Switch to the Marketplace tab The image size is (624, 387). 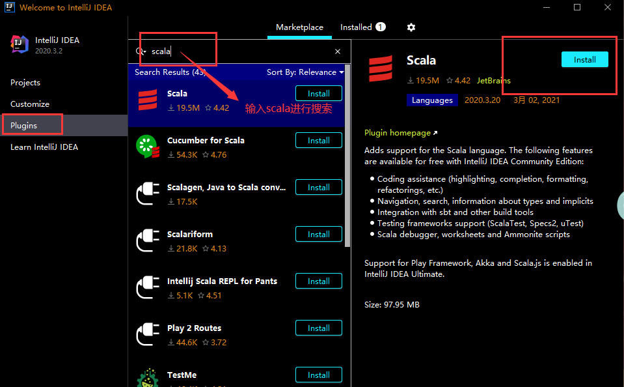pyautogui.click(x=299, y=27)
